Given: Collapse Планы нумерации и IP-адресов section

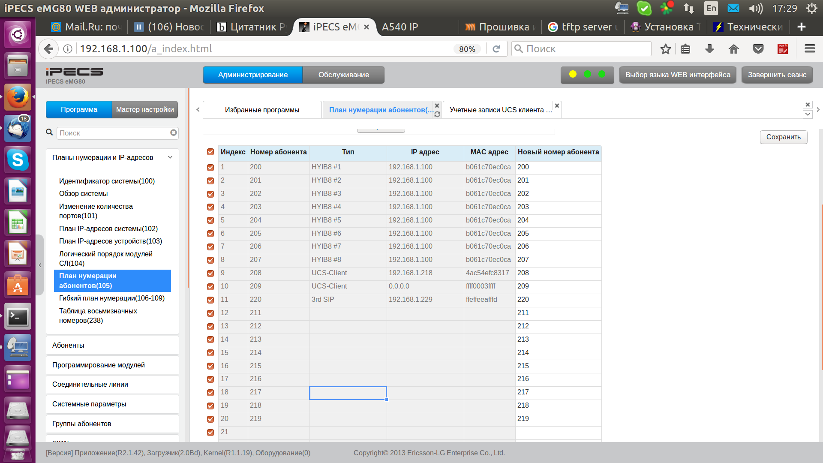Looking at the screenshot, I should tap(170, 157).
